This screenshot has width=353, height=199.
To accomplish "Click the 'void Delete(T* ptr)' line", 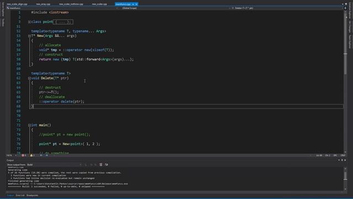I will 50,78.
